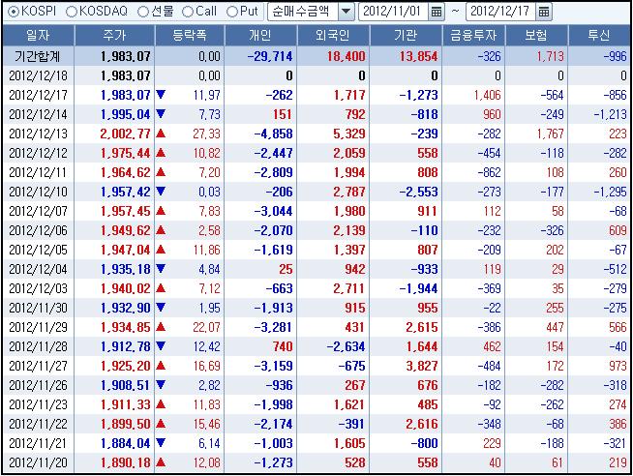Click the 2012/12/07 date cell
Image resolution: width=633 pixels, height=476 pixels.
click(x=39, y=211)
